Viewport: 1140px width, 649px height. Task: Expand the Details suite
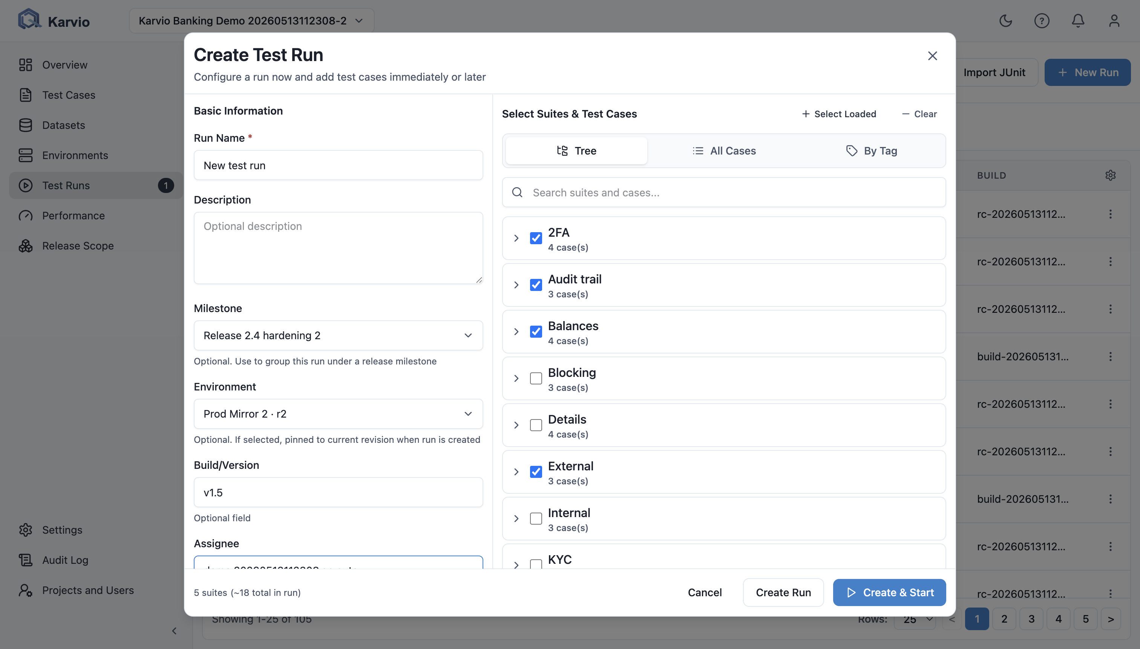click(516, 425)
